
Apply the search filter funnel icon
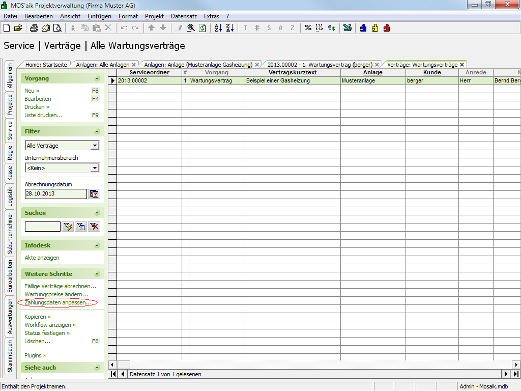[68, 227]
